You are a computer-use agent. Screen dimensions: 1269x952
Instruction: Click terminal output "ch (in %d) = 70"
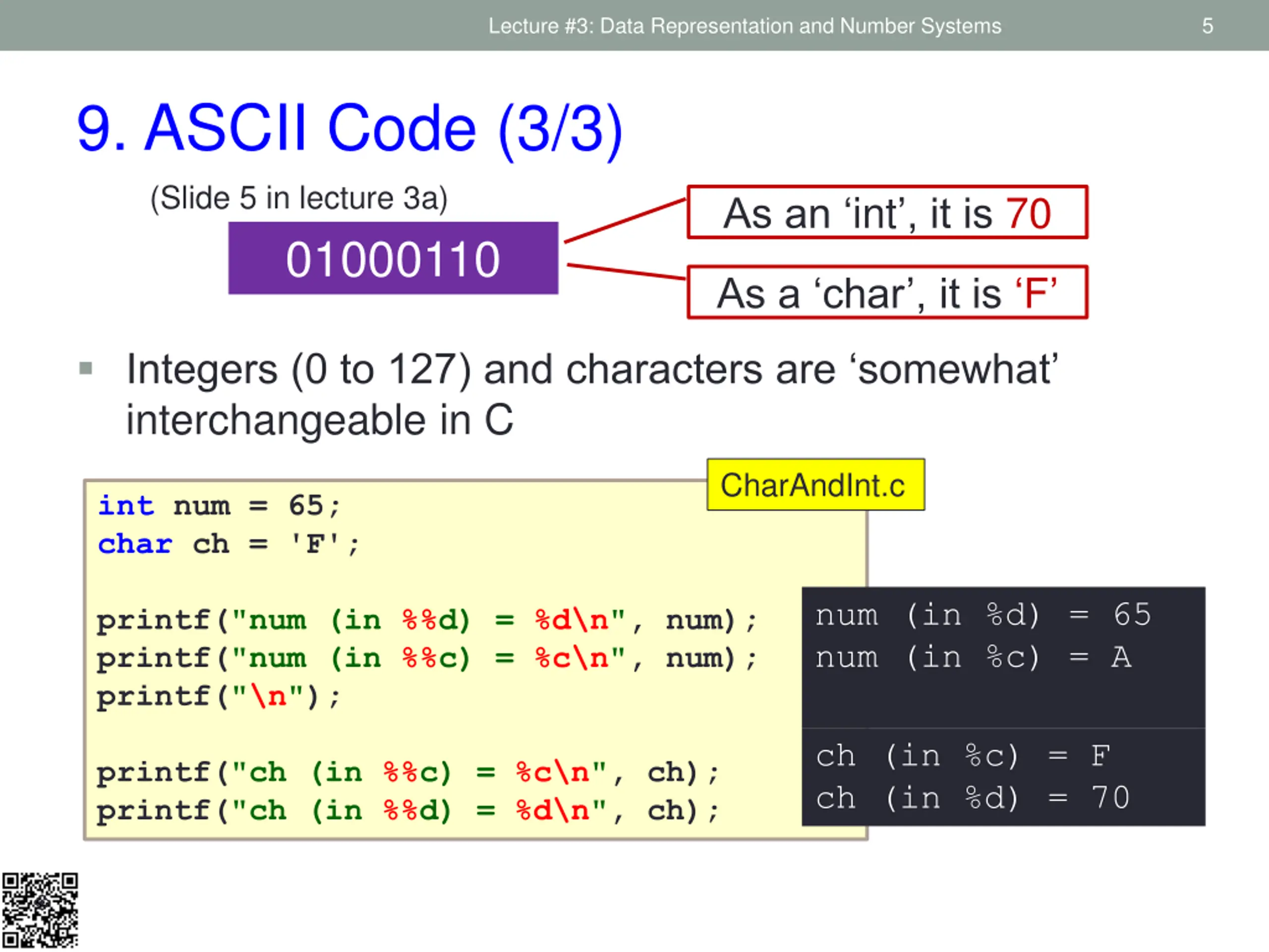973,798
